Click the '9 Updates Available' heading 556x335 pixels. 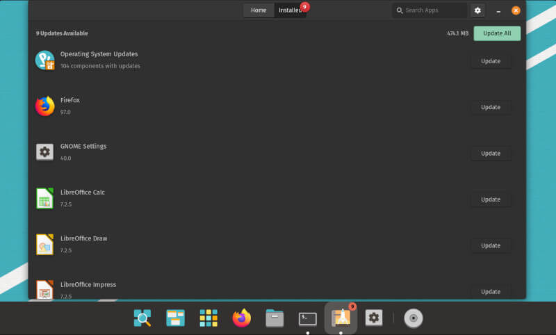pos(62,33)
